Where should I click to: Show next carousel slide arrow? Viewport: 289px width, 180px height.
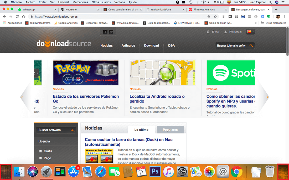coord(267,97)
